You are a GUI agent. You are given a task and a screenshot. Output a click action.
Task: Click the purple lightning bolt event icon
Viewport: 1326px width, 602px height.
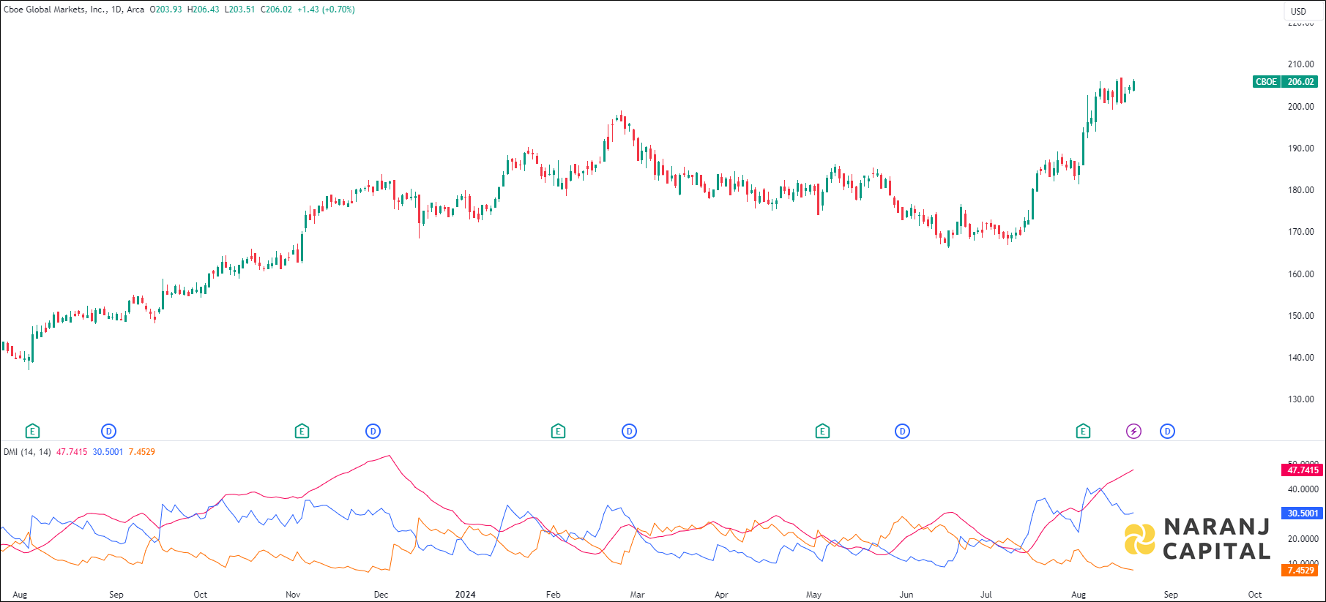(1133, 432)
